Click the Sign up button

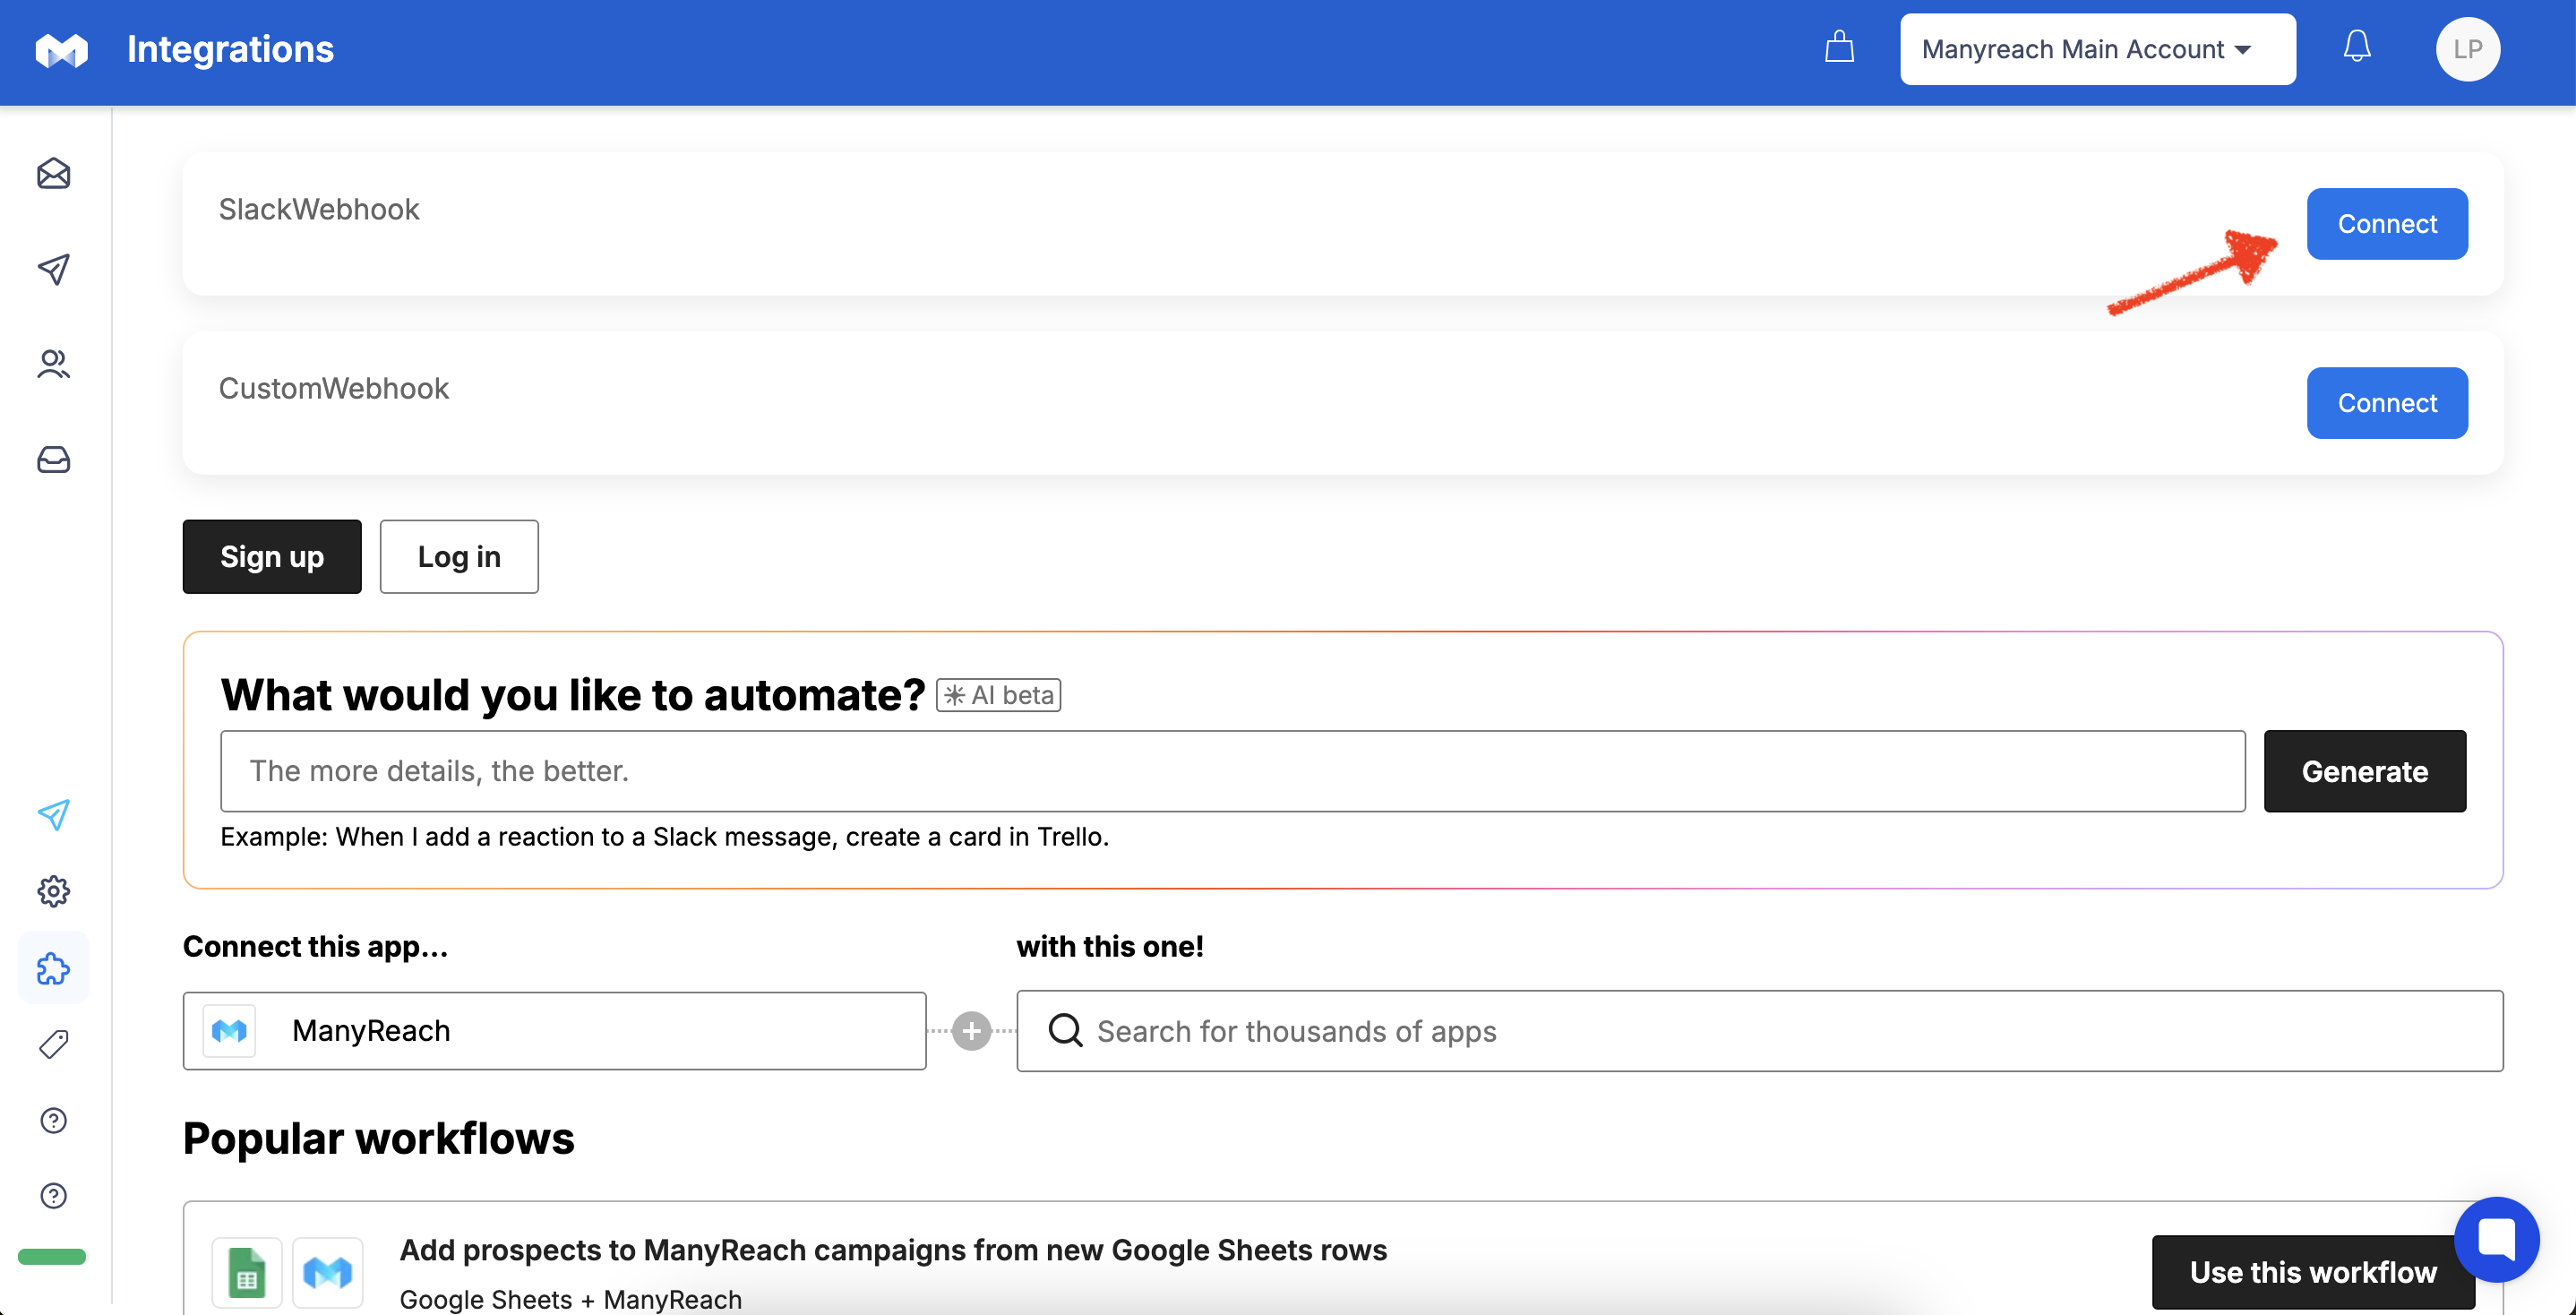point(272,557)
